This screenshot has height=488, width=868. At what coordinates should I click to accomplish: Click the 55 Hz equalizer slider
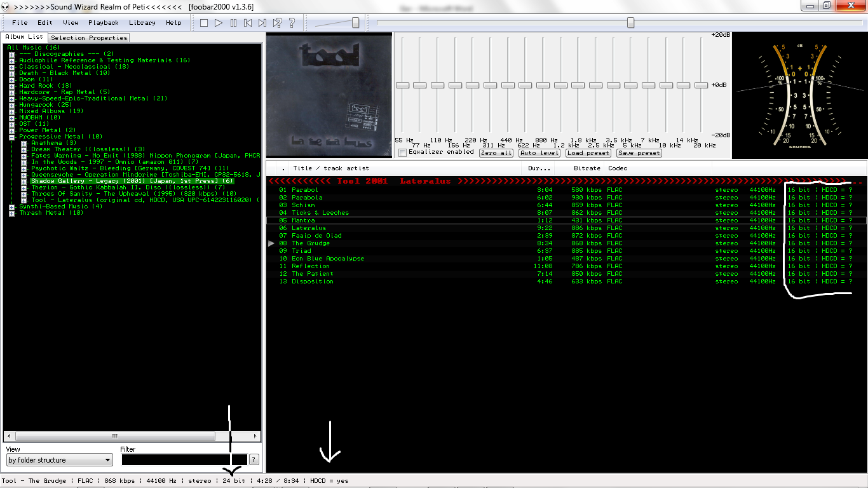click(x=402, y=85)
